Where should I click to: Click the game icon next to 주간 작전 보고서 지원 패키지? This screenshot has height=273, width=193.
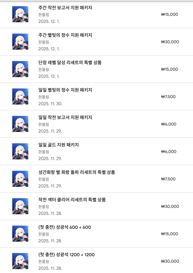(x=20, y=14)
